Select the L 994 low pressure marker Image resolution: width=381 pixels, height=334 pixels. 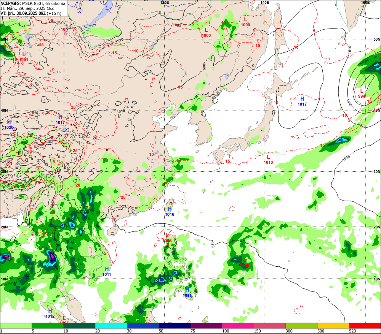tap(362, 93)
